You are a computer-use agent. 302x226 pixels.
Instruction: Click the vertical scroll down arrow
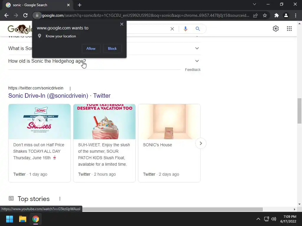click(x=299, y=204)
